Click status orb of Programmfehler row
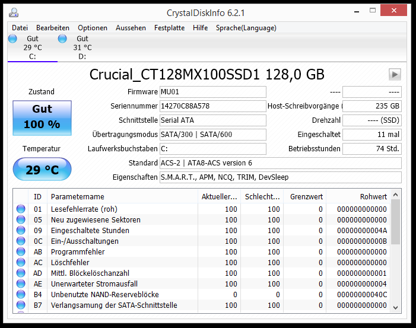Image resolution: width=416 pixels, height=328 pixels. 21,251
